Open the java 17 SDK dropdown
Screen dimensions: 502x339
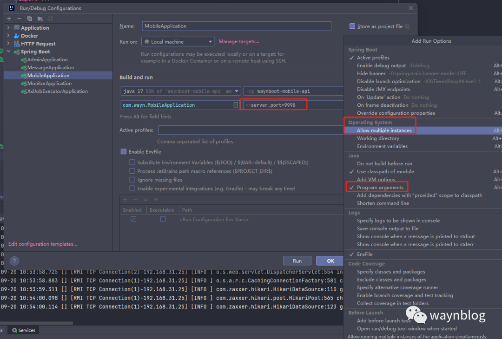(x=180, y=91)
